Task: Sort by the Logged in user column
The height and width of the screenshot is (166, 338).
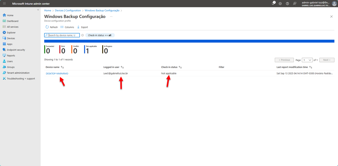Action: (114, 67)
